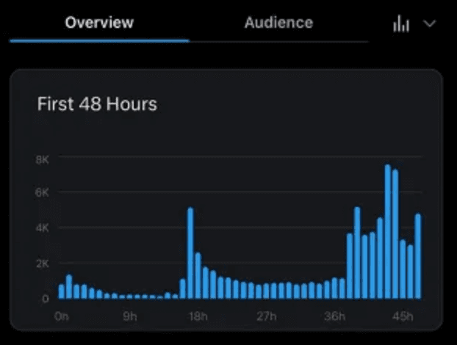Select the tallest bar near 8K

[x=387, y=231]
